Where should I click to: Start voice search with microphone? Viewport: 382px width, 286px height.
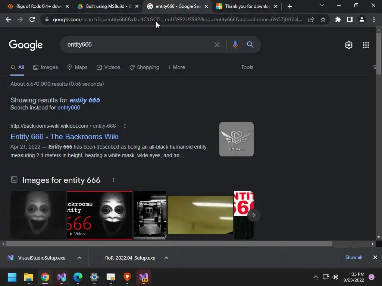(x=235, y=45)
